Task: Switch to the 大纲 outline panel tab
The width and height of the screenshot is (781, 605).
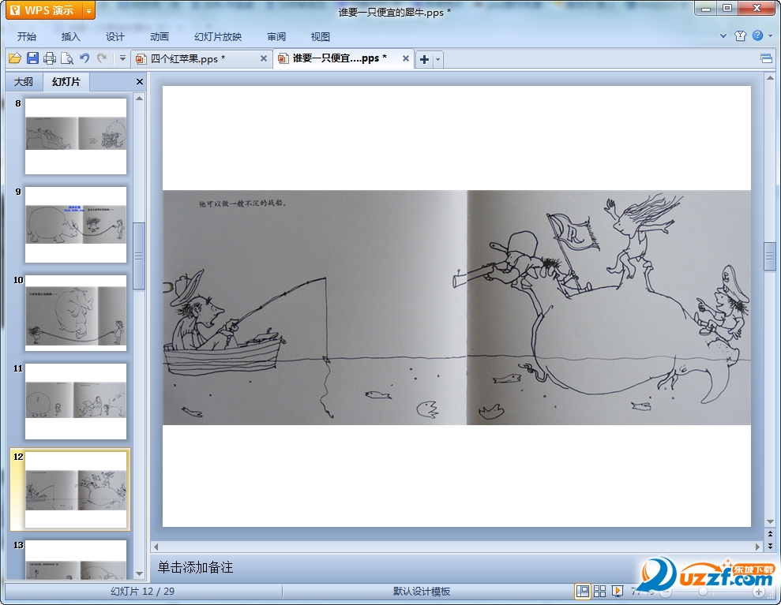Action: click(24, 81)
